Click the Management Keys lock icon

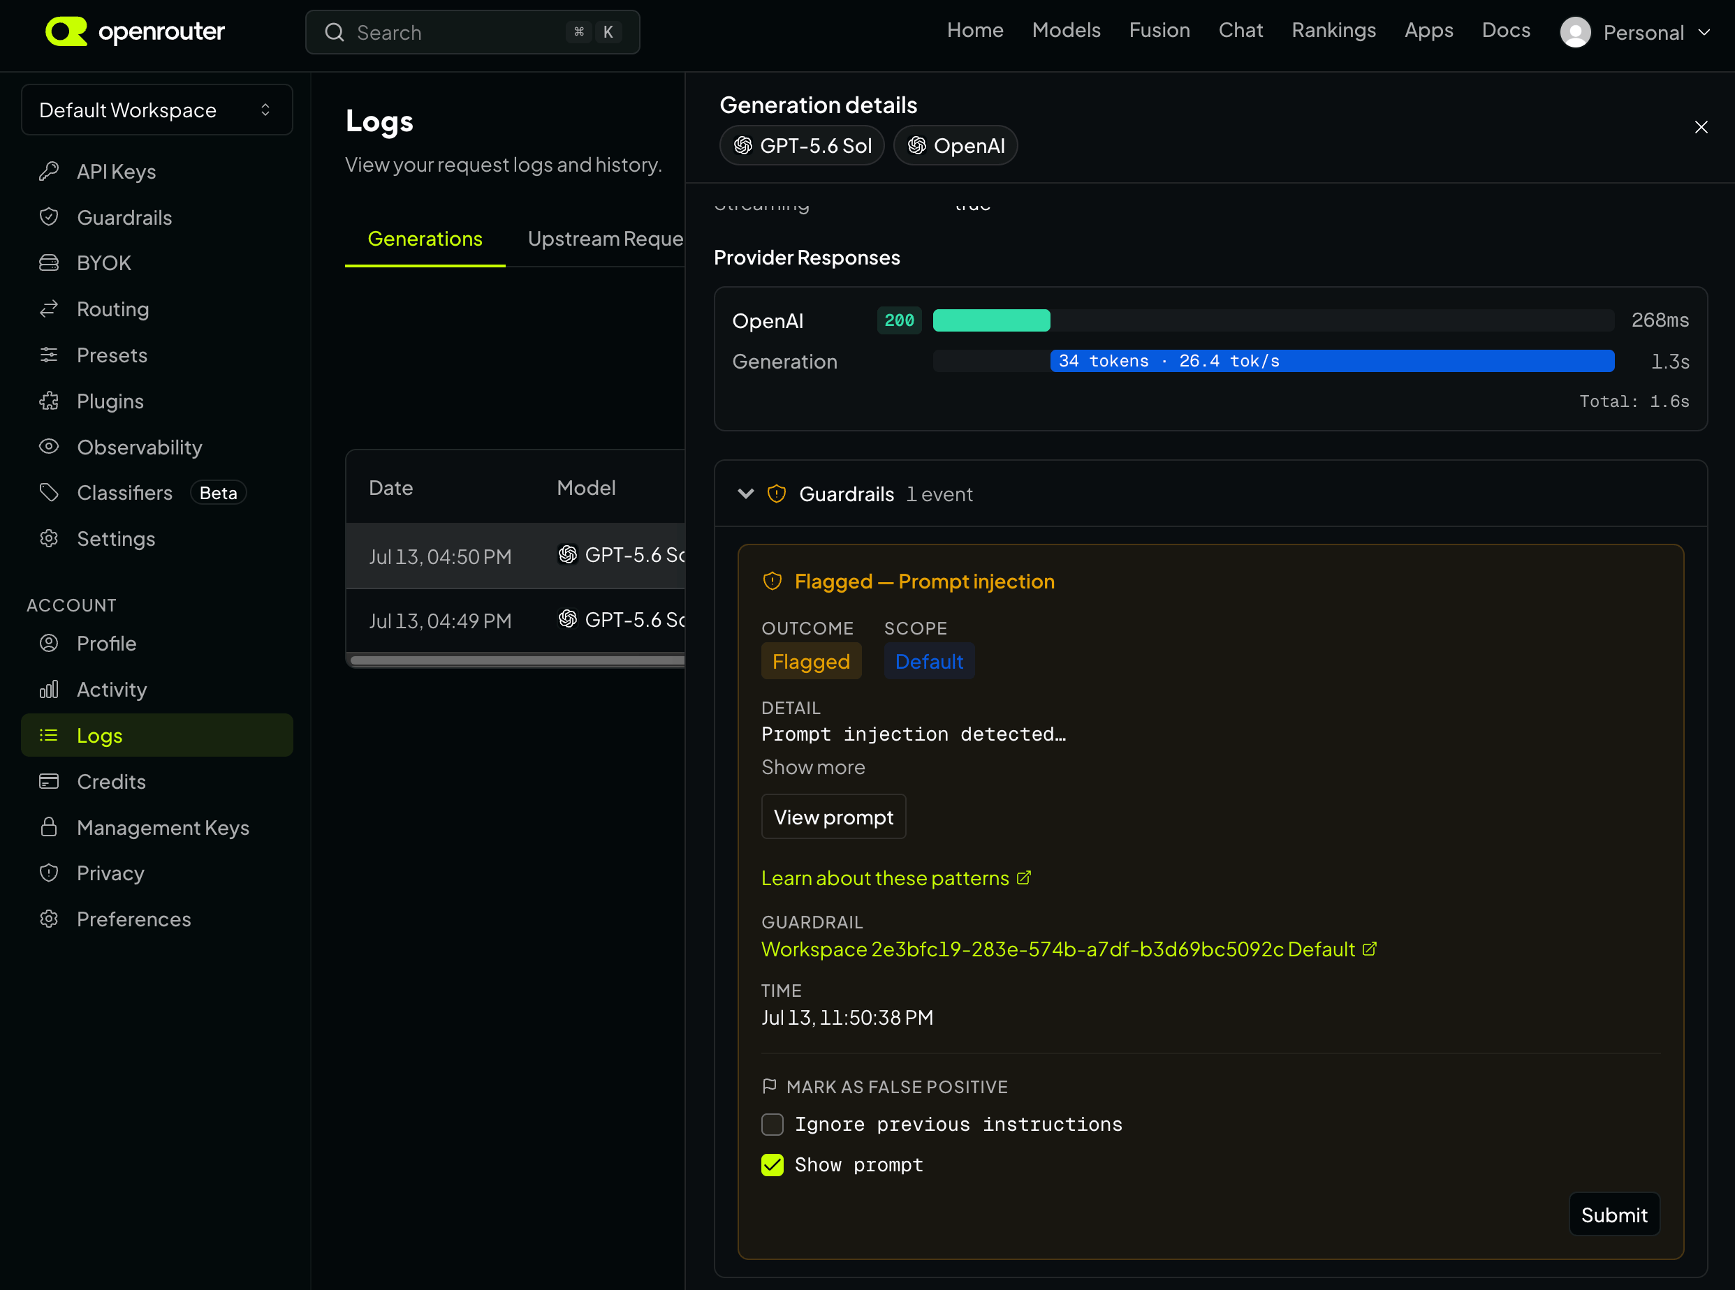49,827
